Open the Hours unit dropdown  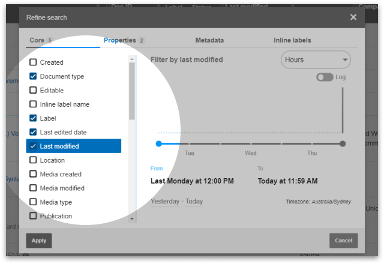coord(316,60)
